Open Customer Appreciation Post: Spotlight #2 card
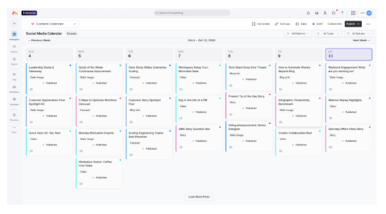 (49, 111)
